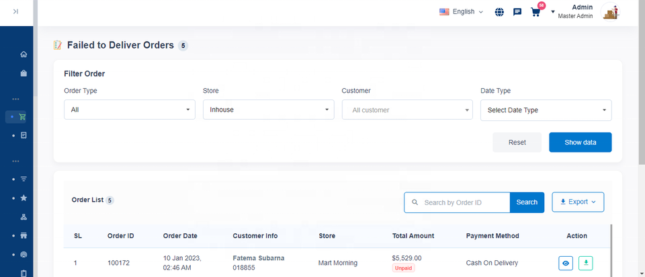Image resolution: width=645 pixels, height=277 pixels.
Task: Expand the Export options menu
Action: point(578,202)
